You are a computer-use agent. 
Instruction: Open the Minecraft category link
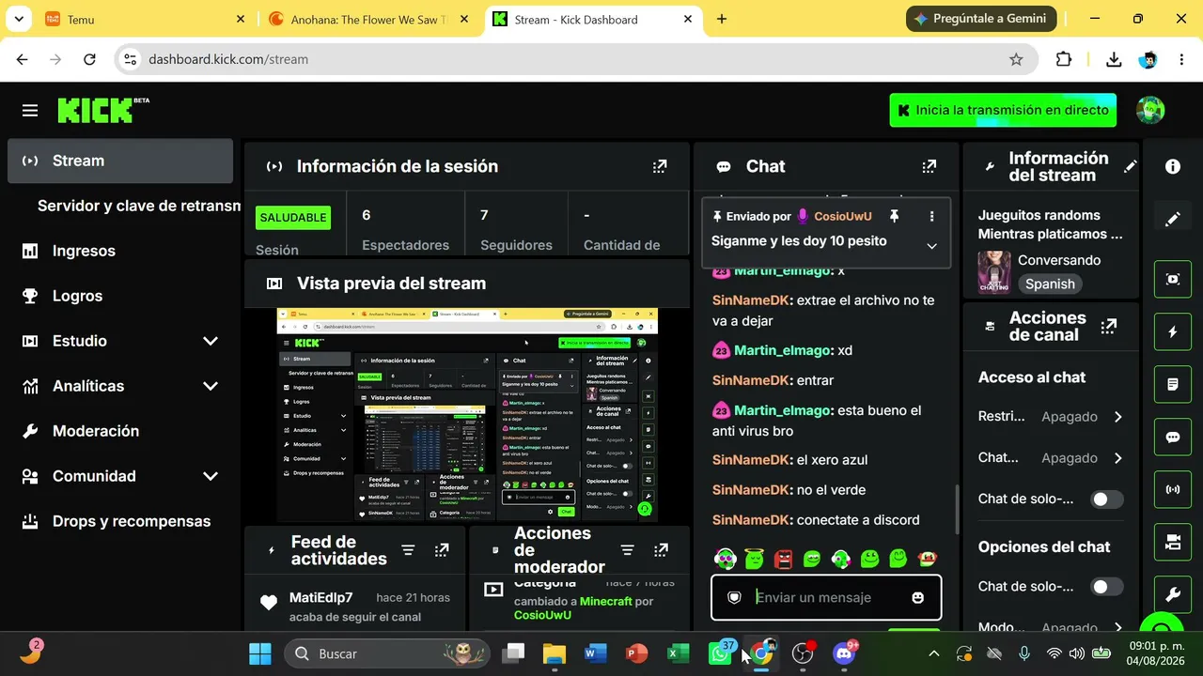click(x=606, y=601)
